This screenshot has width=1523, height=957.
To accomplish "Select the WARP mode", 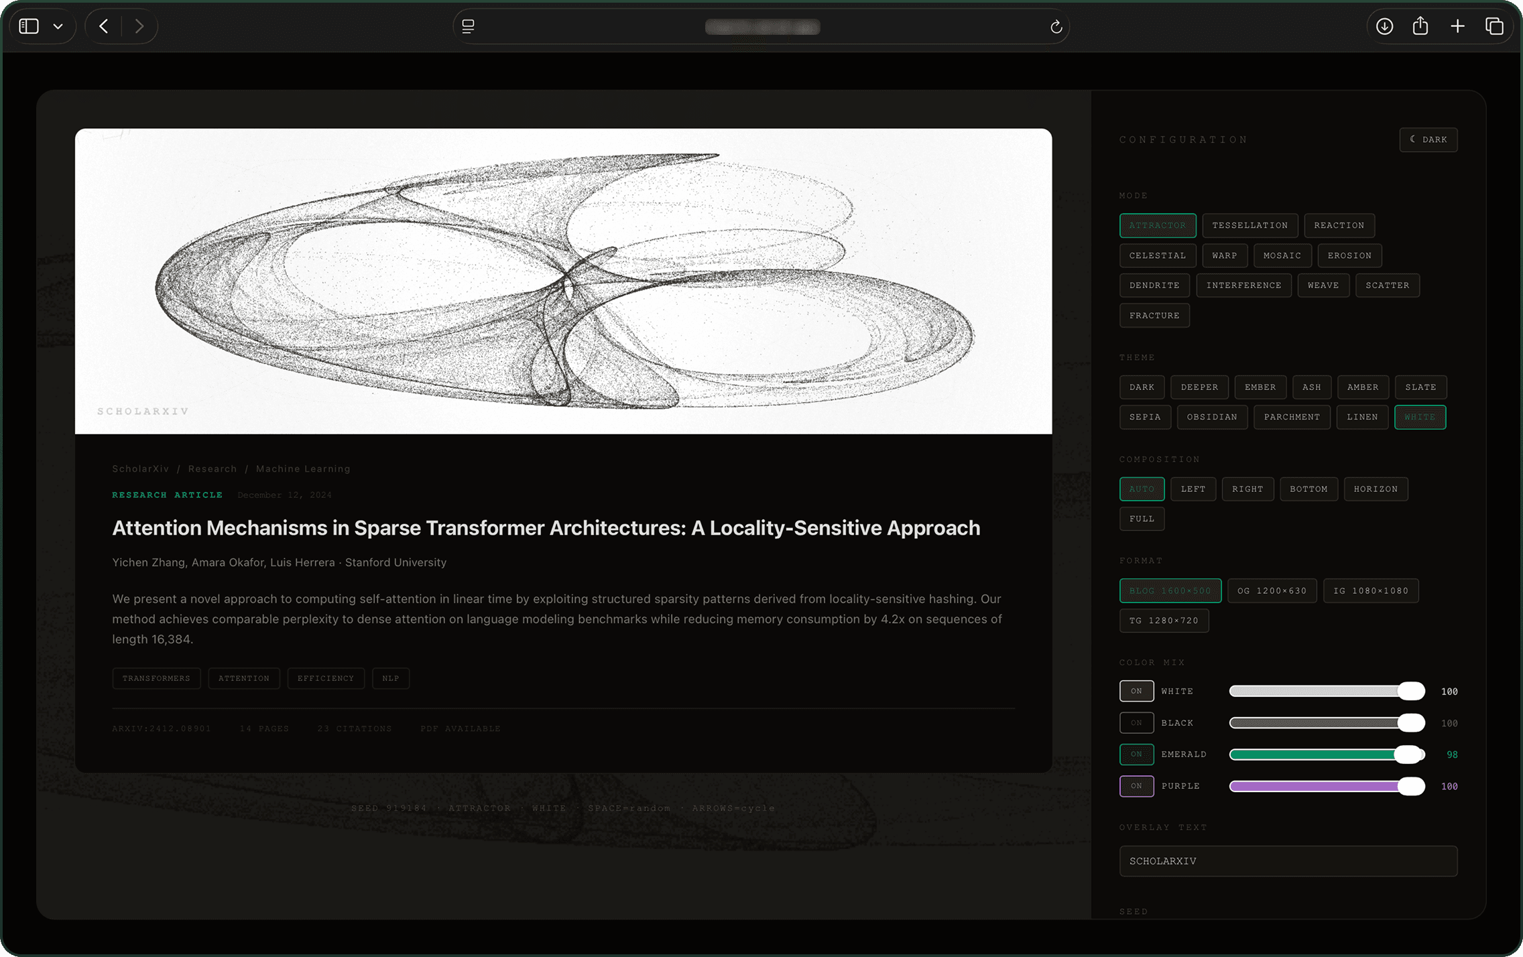I will pyautogui.click(x=1224, y=256).
